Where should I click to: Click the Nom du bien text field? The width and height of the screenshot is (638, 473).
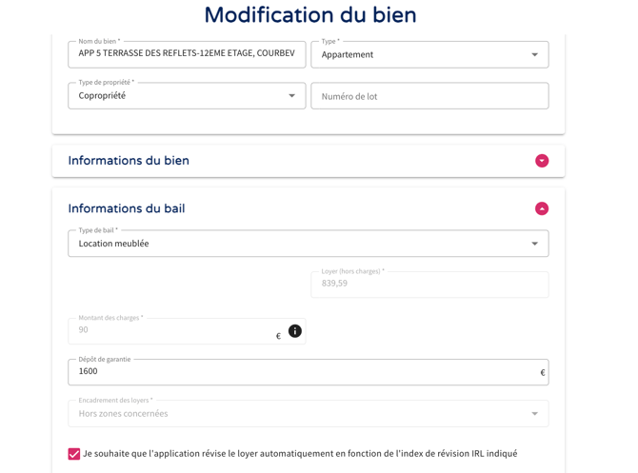coord(187,54)
